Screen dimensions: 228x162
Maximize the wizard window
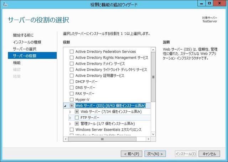point(209,3)
